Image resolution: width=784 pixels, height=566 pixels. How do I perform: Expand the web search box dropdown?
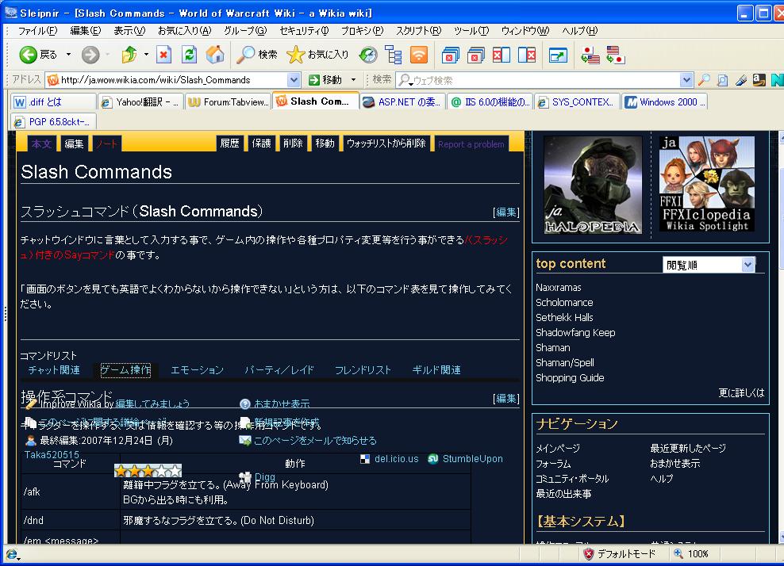click(x=686, y=80)
